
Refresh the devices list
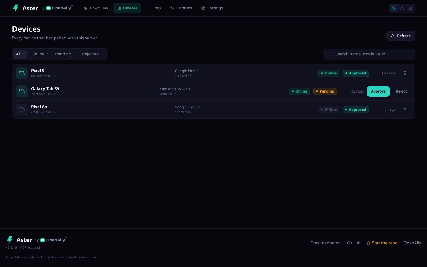tap(401, 36)
